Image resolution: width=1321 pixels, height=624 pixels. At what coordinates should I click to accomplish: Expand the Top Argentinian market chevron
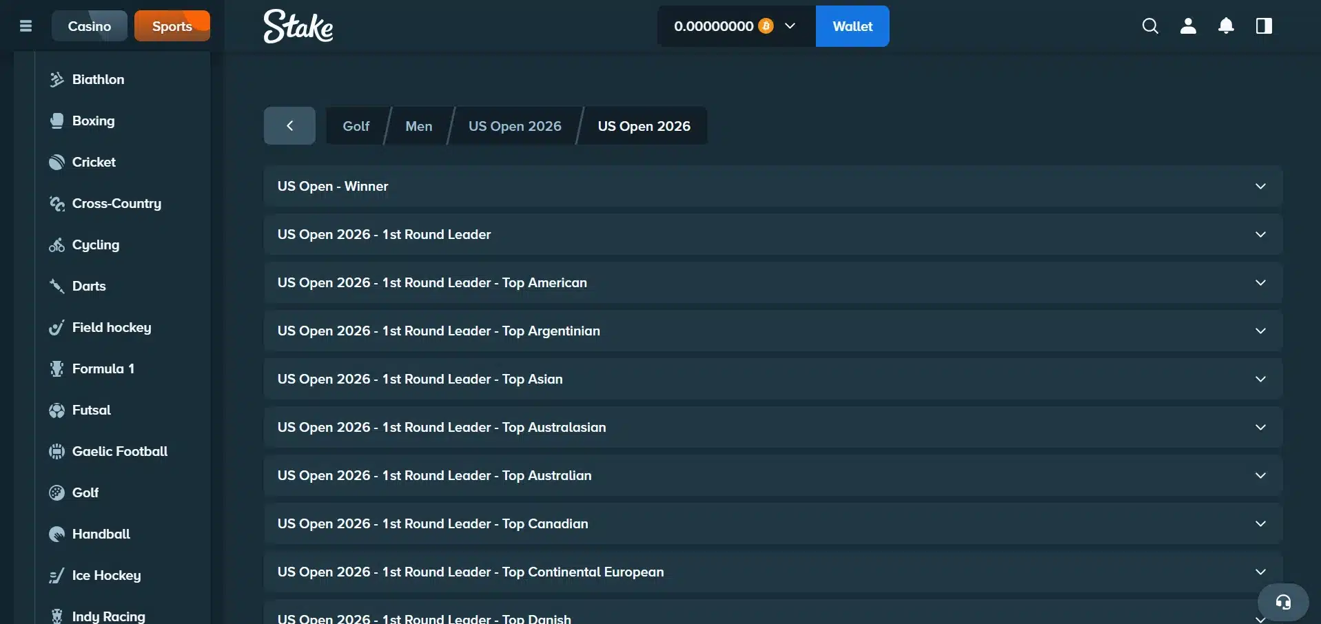coord(1260,331)
